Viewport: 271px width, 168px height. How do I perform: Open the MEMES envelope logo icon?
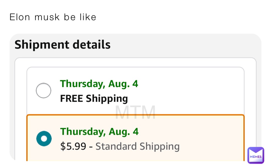coord(256,155)
